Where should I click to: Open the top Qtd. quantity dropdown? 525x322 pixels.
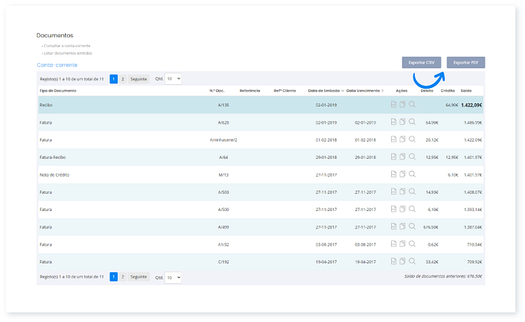173,79
